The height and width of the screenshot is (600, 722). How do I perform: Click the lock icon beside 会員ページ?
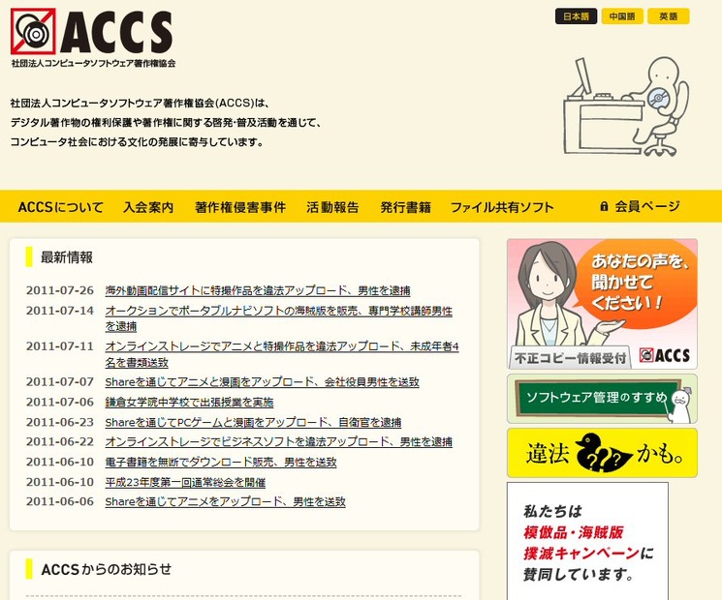point(604,207)
